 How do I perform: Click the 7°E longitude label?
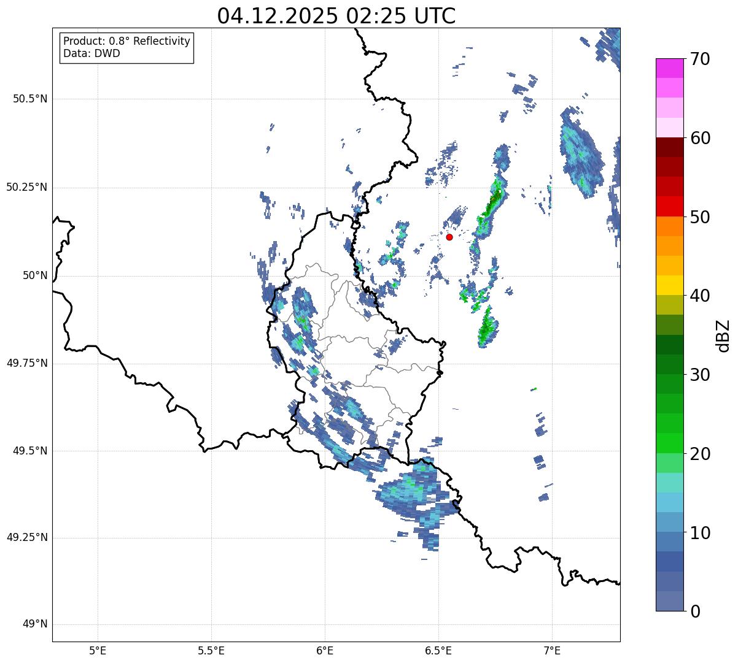click(552, 650)
